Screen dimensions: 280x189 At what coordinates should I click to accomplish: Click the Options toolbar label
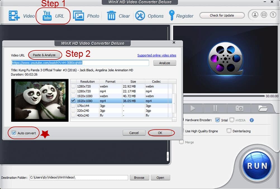156,16
